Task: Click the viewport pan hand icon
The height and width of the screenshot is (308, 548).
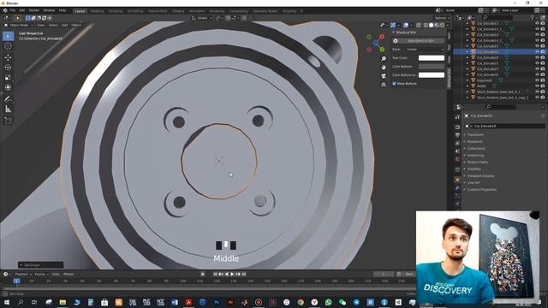Action: point(384,67)
